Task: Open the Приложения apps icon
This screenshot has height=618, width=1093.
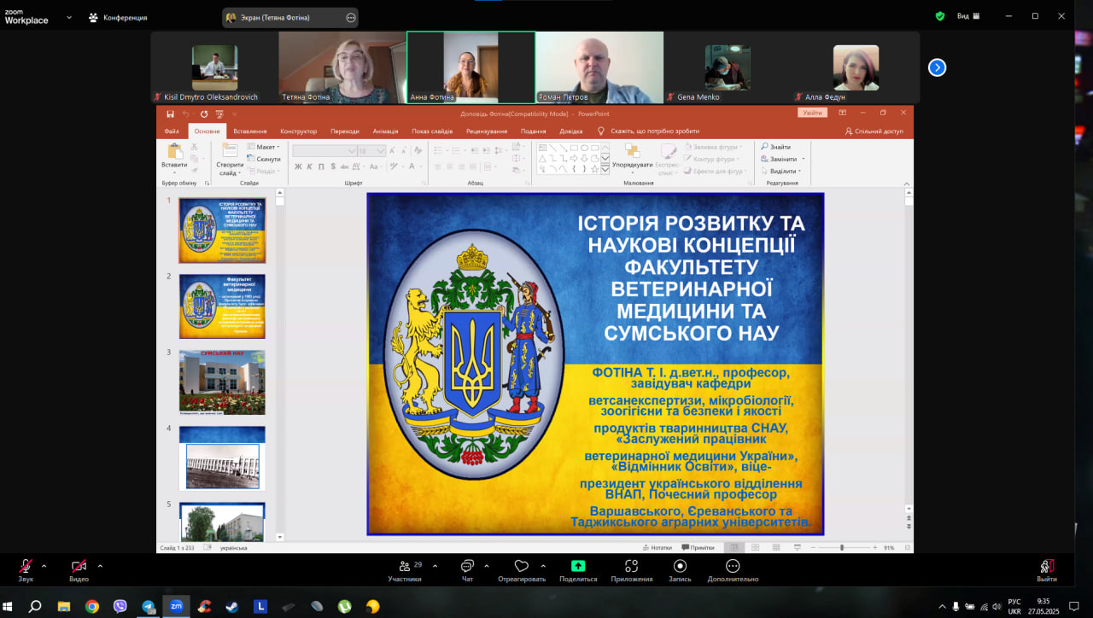Action: [x=632, y=566]
